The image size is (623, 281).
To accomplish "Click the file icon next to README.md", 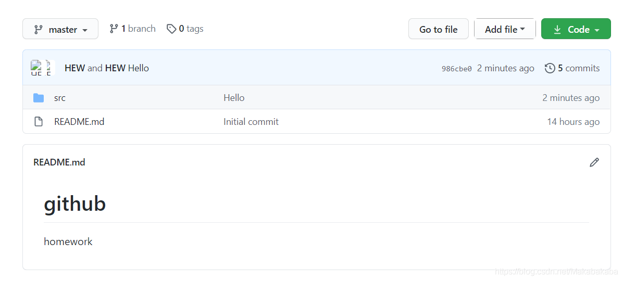I will pos(39,121).
